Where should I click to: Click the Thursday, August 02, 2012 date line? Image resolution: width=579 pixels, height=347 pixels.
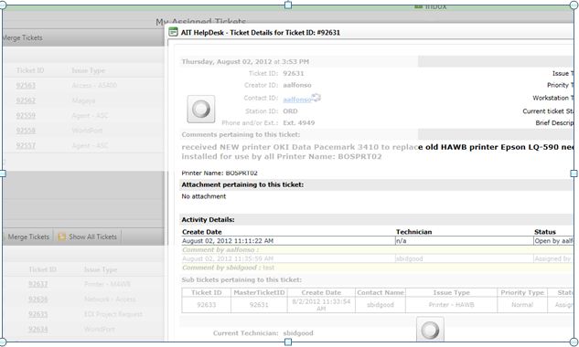pos(245,61)
